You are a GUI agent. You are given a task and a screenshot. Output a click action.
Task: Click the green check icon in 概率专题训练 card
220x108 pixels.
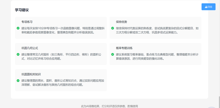[x=112, y=54]
